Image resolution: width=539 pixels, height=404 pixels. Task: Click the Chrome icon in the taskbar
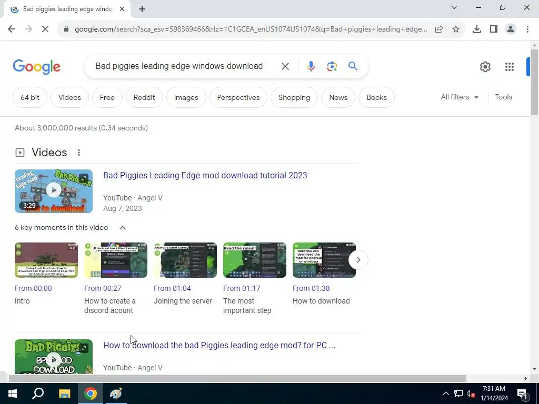(91, 393)
